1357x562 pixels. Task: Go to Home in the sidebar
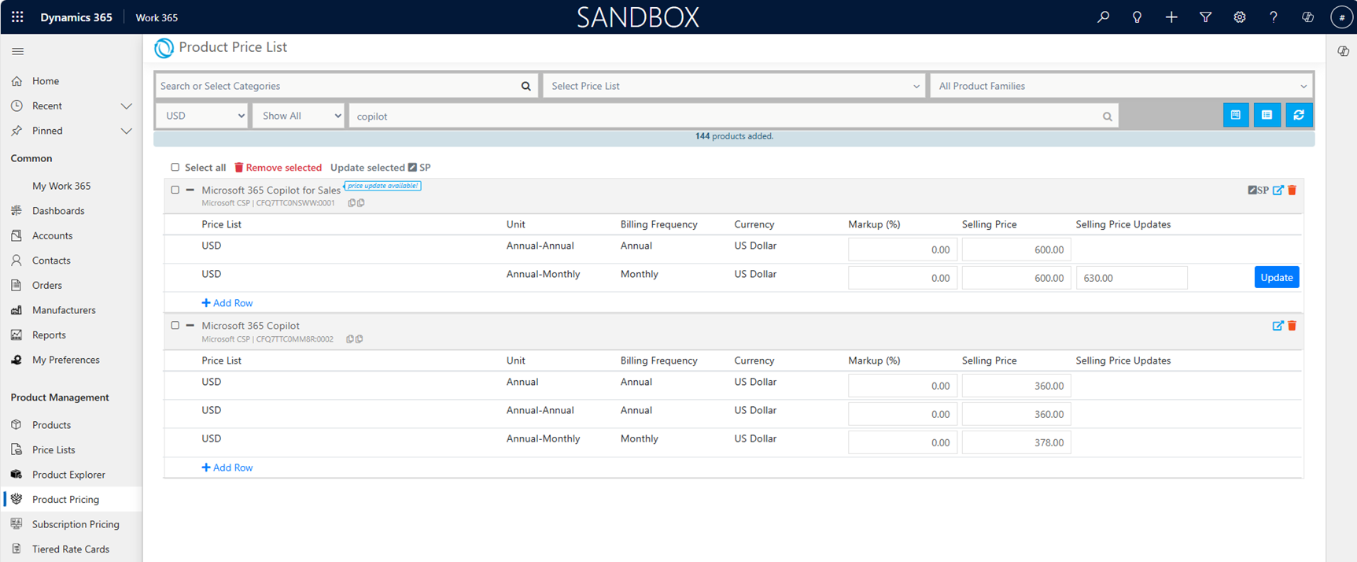[46, 81]
